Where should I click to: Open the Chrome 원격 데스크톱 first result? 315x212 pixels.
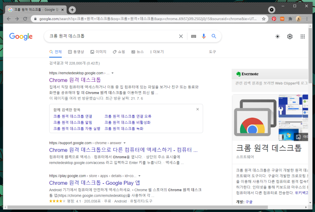pyautogui.click(x=75, y=80)
